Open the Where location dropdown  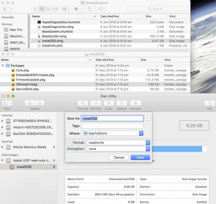[112, 133]
